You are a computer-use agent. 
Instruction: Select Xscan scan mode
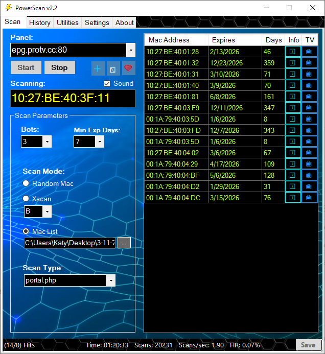[x=26, y=198]
